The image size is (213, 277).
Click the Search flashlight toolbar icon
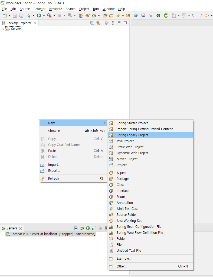(118, 15)
